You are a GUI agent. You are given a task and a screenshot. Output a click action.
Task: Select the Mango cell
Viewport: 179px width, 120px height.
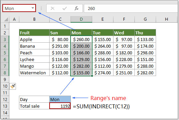pos(34,66)
